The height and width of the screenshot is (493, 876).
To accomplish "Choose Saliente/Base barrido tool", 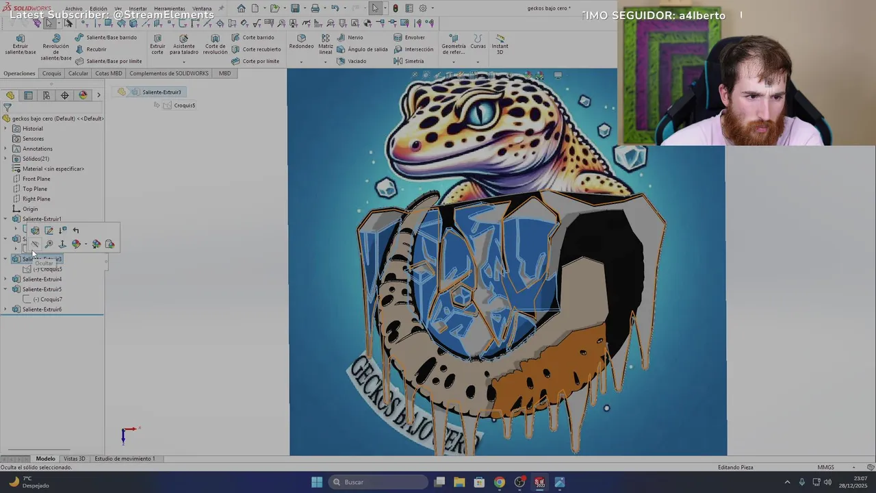I will 105,38.
